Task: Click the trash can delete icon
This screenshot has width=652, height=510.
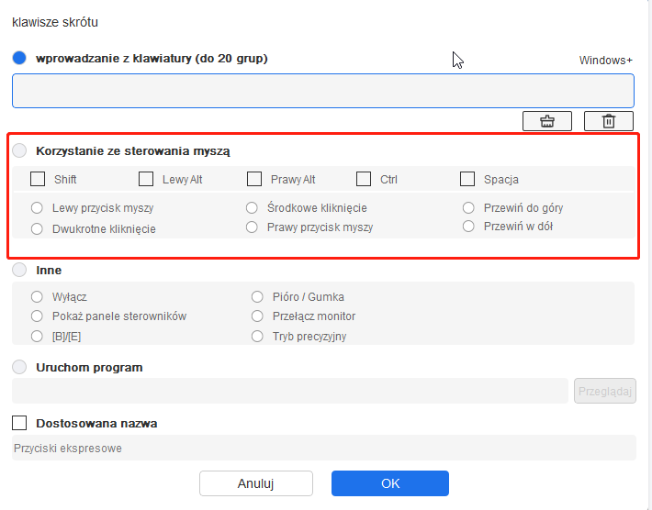Action: (608, 121)
